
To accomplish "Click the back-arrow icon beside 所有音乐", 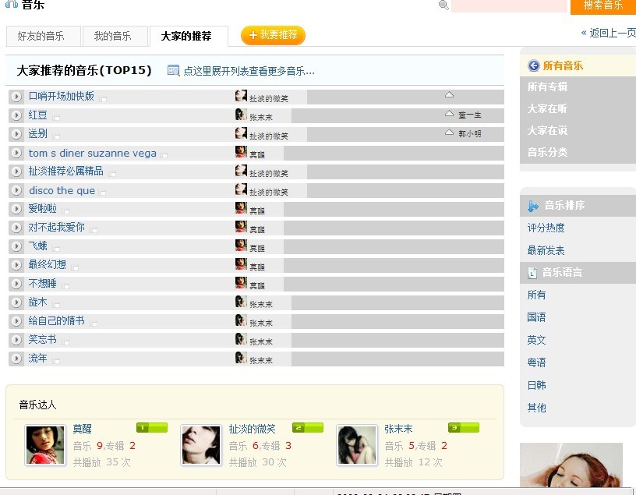I will click(x=534, y=65).
